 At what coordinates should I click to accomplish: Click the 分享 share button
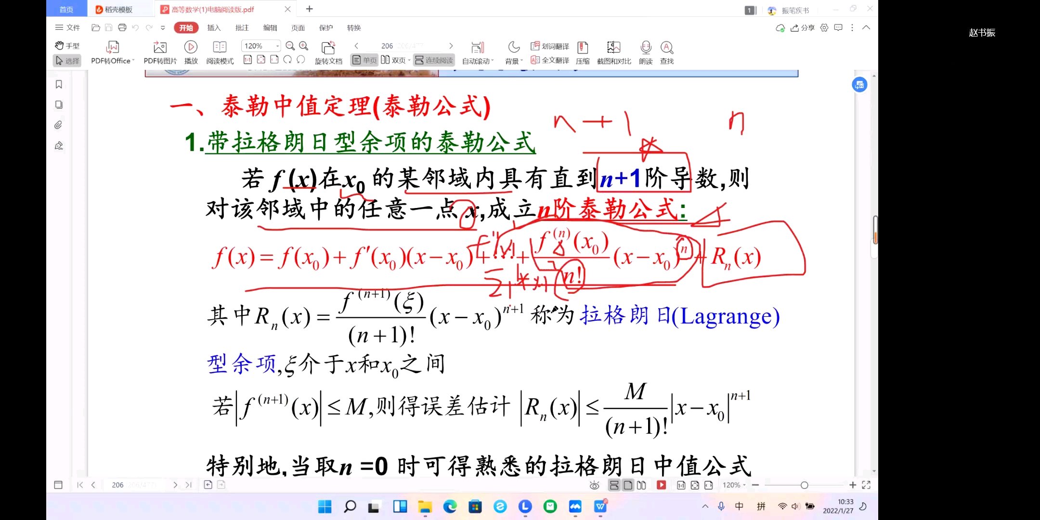[803, 28]
